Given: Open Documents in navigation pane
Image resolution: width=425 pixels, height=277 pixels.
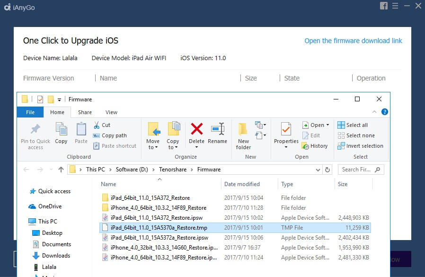Looking at the screenshot, I should point(52,244).
